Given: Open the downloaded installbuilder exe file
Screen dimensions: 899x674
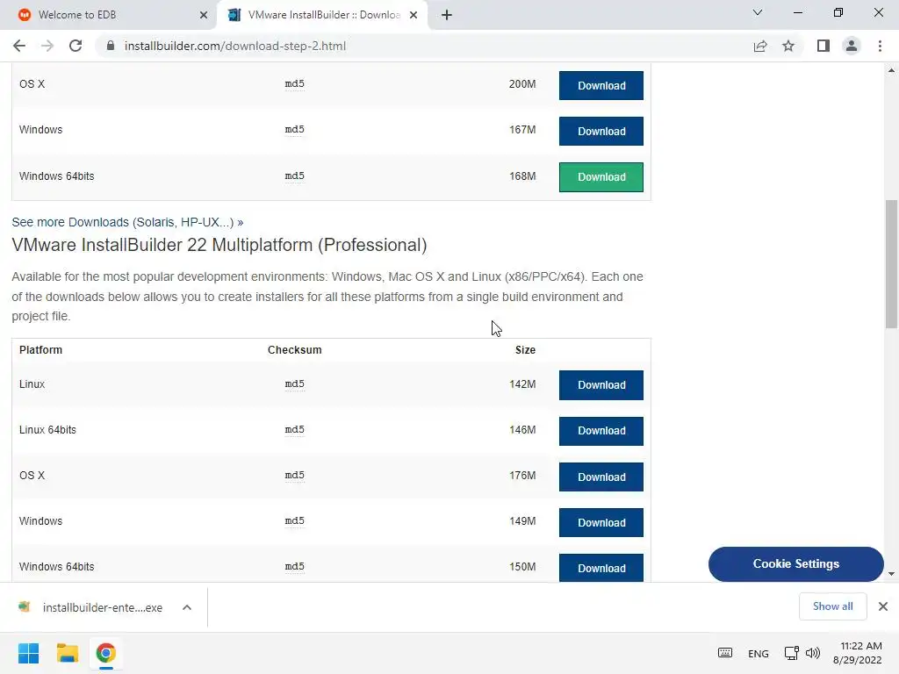Looking at the screenshot, I should 91,607.
